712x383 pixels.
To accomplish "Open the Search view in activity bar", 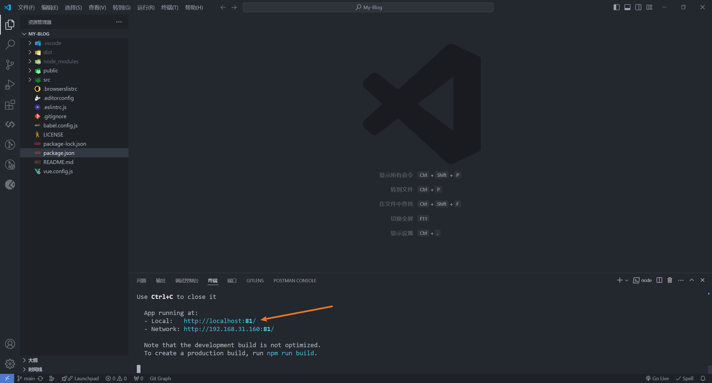I will tap(10, 44).
